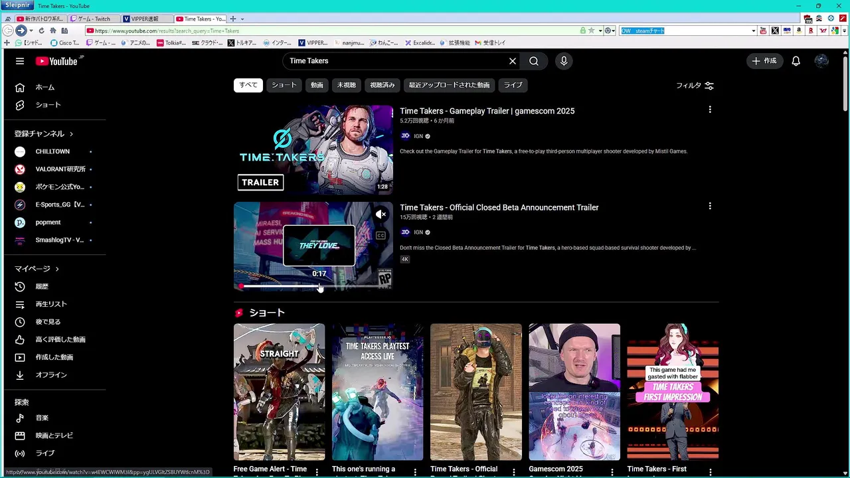Open Gameplay Trailer gamescom 2025 thumbnail
This screenshot has height=478, width=850.
pyautogui.click(x=313, y=150)
